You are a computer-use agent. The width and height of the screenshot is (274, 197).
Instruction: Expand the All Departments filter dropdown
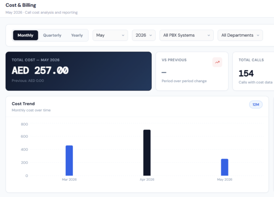(240, 35)
